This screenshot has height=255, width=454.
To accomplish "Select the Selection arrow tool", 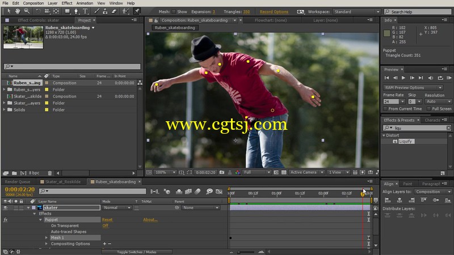I will pyautogui.click(x=9, y=11).
